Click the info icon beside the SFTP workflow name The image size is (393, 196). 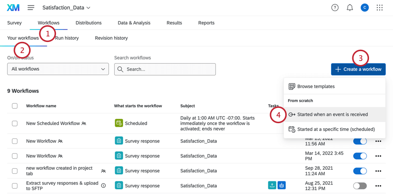click(104, 186)
